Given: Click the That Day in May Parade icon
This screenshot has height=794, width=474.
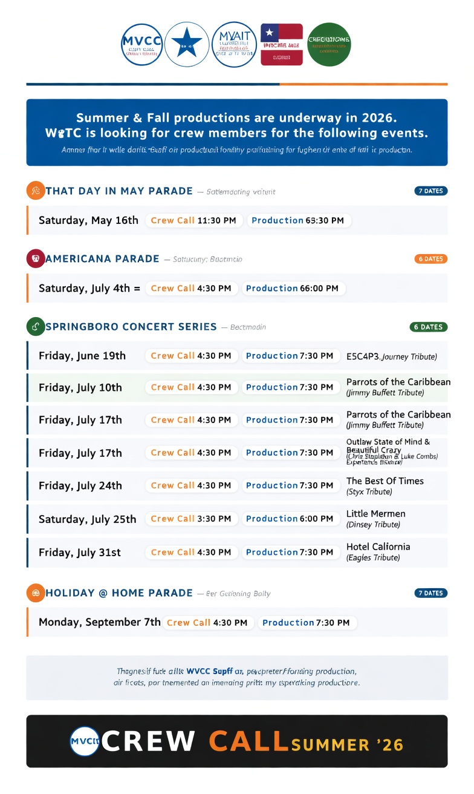Looking at the screenshot, I should pos(36,191).
